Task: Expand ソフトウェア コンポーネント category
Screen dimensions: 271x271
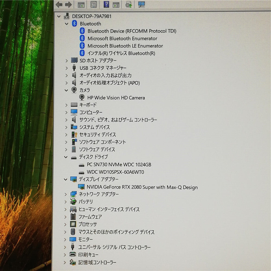Action: point(66,142)
